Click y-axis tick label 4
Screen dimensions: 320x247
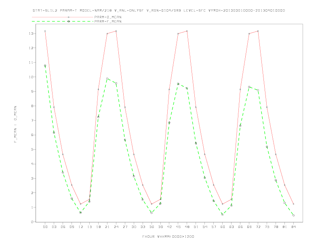[x=32, y=164]
